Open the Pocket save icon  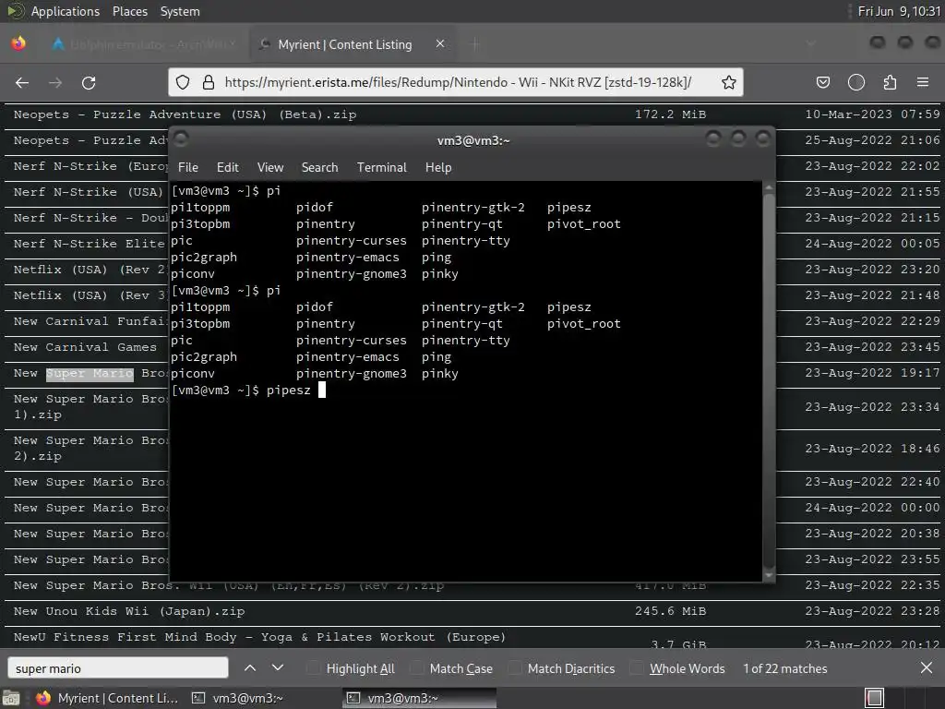point(822,82)
